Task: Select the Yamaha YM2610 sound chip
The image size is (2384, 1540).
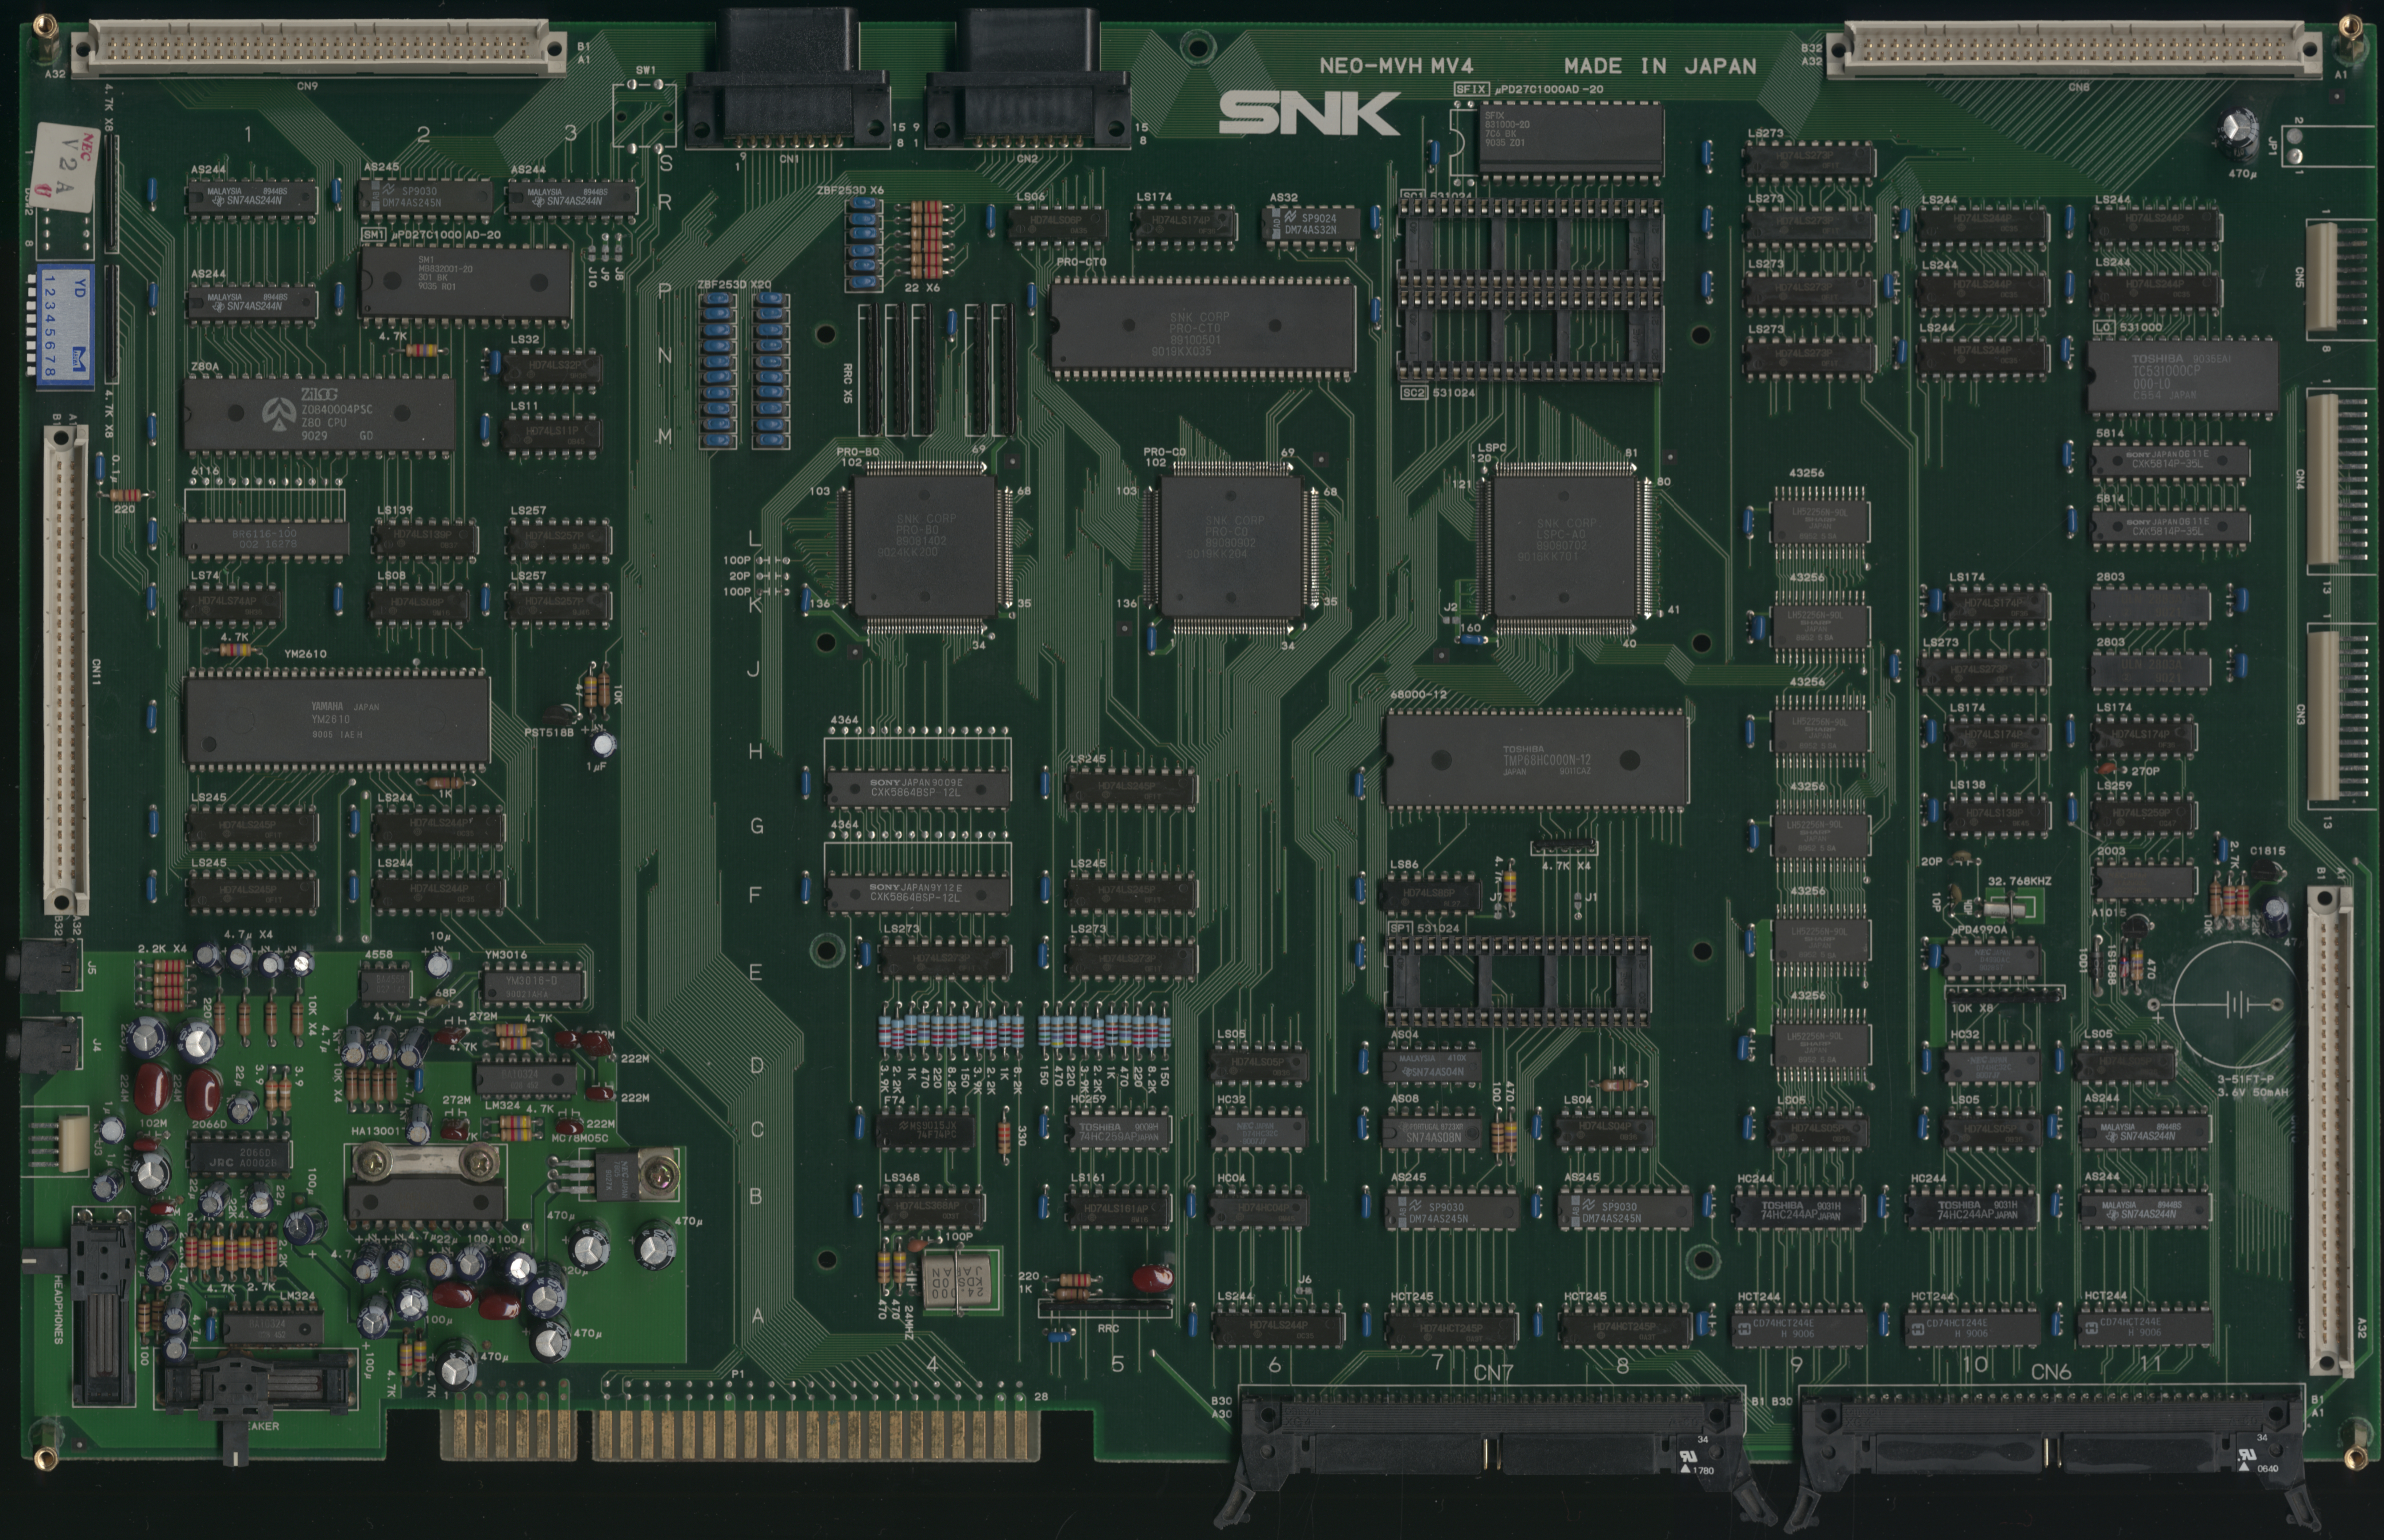Action: coord(336,720)
